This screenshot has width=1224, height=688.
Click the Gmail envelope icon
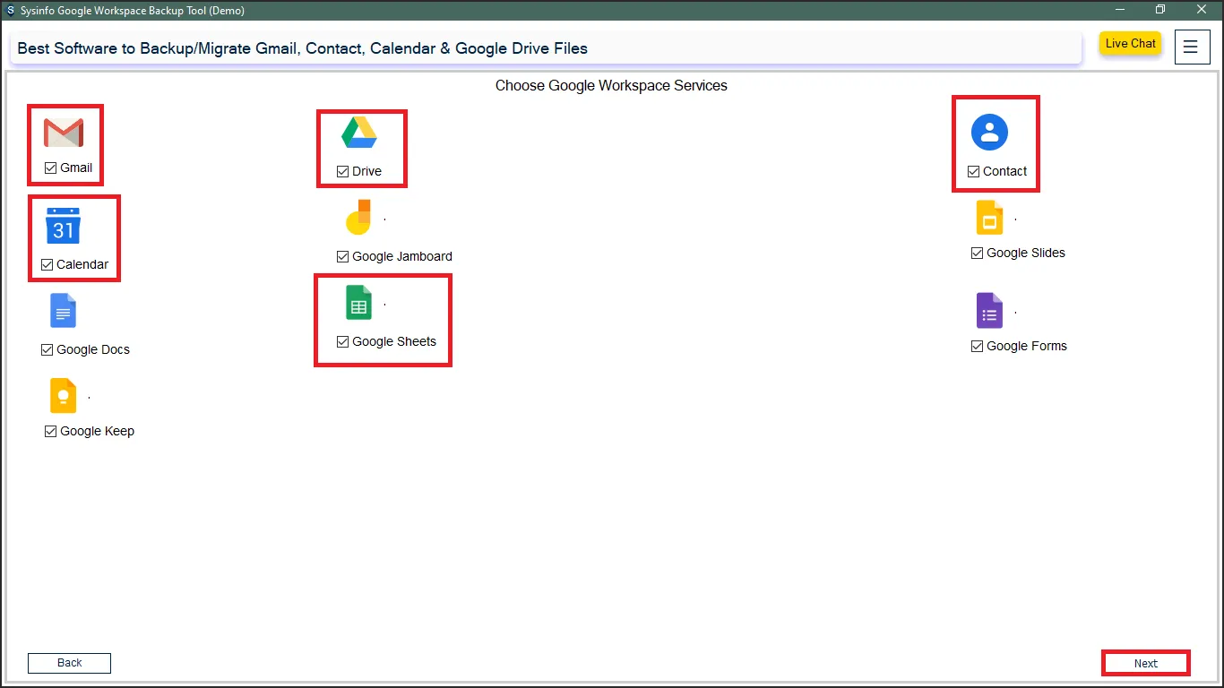click(64, 133)
